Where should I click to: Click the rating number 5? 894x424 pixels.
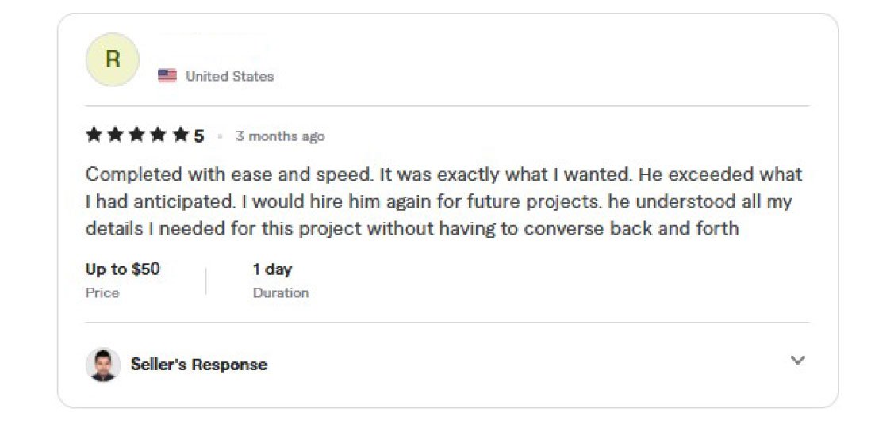coord(198,136)
